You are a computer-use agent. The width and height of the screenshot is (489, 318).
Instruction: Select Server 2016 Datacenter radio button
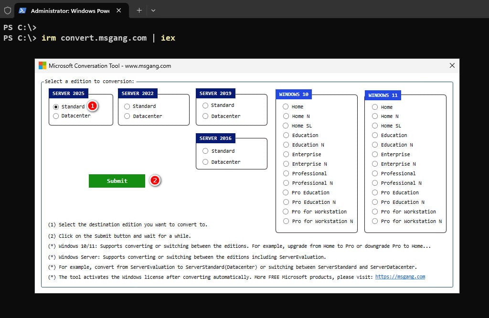pos(205,162)
